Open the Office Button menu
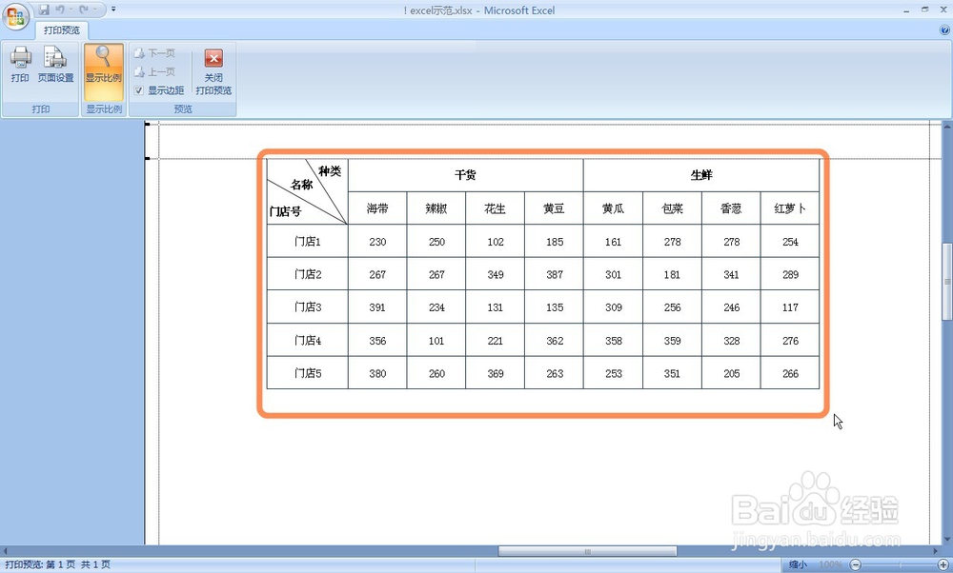Viewport: 953px width, 573px height. (15, 15)
